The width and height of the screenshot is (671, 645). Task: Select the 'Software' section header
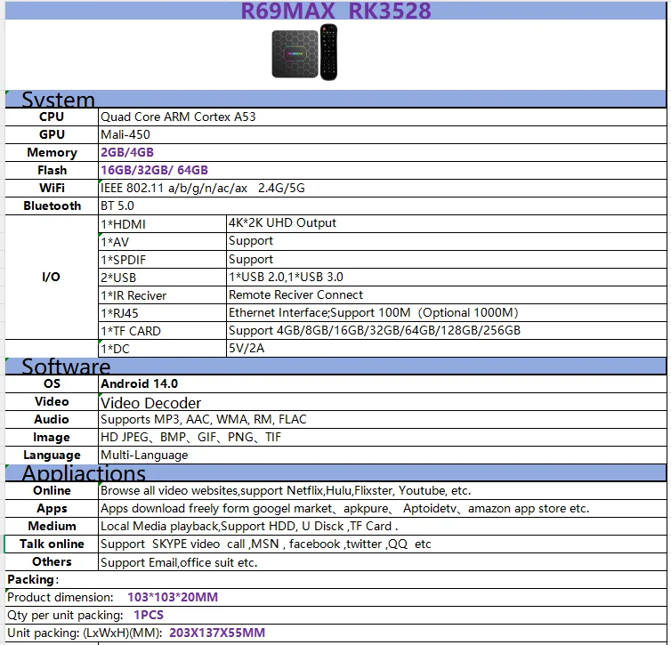point(335,367)
